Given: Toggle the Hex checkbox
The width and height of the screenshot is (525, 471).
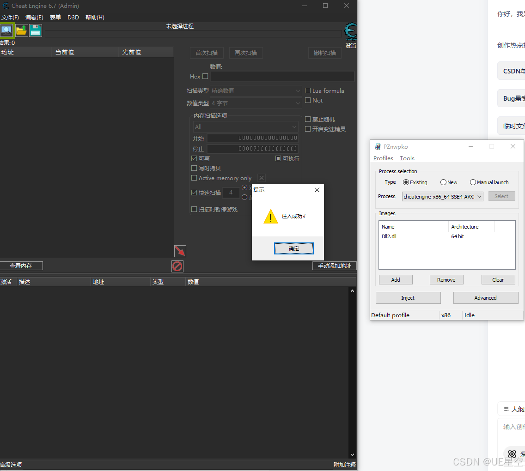Looking at the screenshot, I should (x=205, y=76).
